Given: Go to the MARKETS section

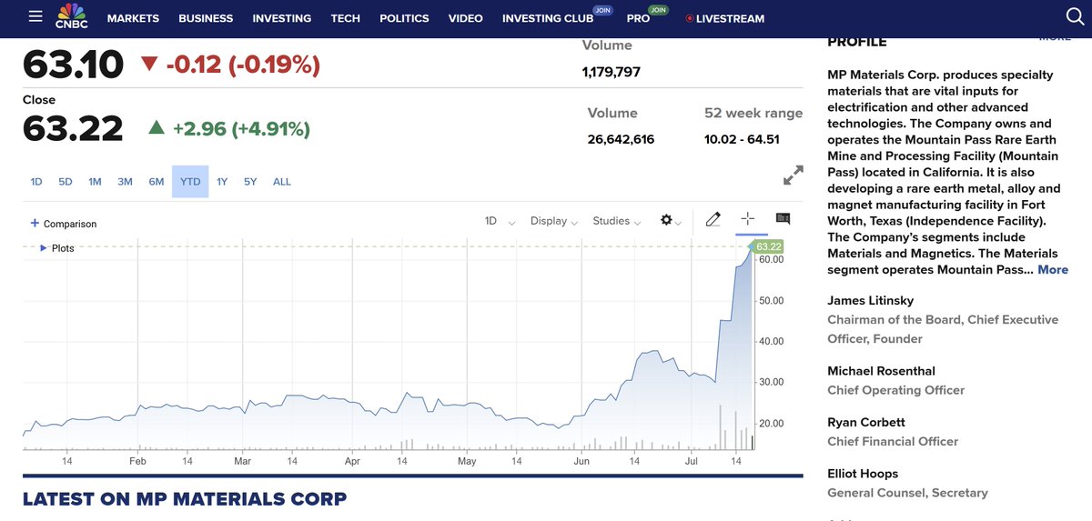Looking at the screenshot, I should coord(133,18).
